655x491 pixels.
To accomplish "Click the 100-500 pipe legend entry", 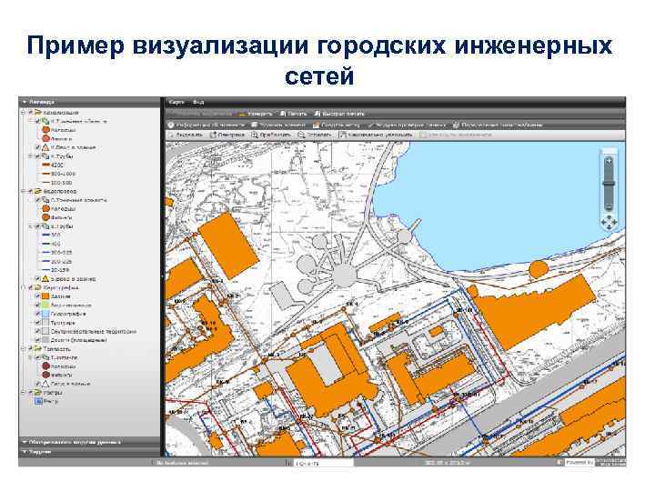I will (x=56, y=183).
